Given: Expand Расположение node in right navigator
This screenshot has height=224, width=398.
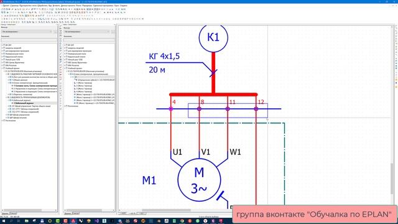Looking at the screenshot, I should point(65,106).
